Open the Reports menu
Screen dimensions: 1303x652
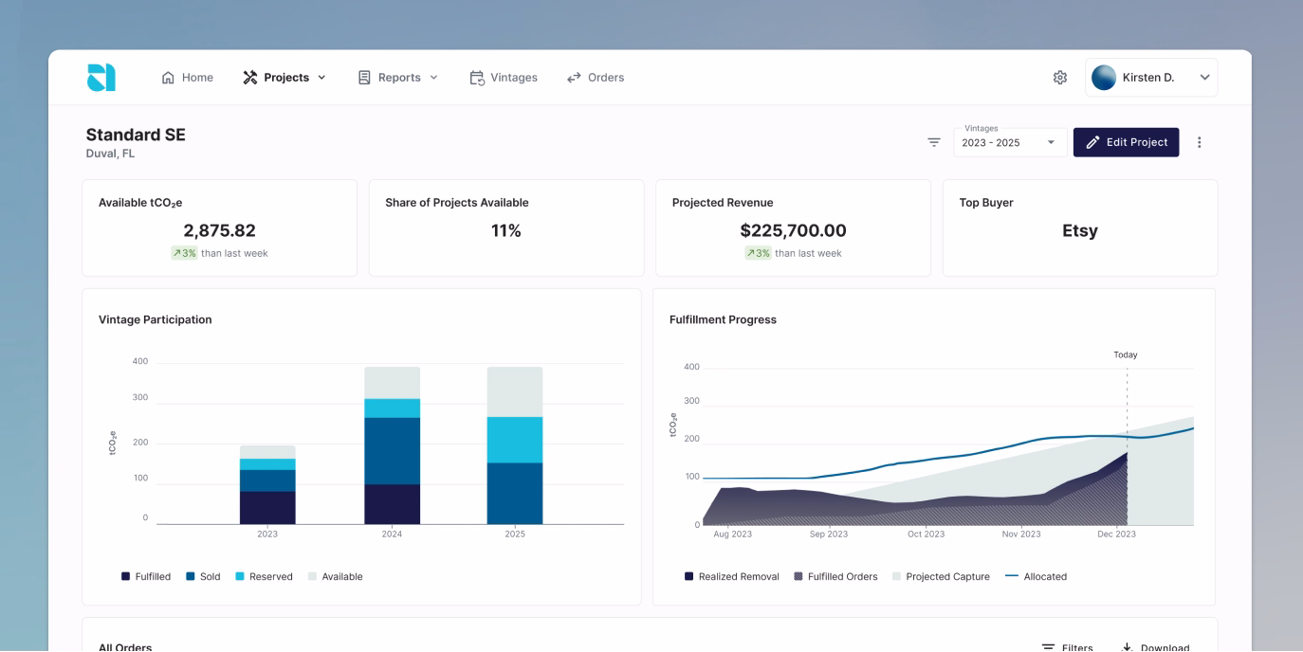pos(398,78)
